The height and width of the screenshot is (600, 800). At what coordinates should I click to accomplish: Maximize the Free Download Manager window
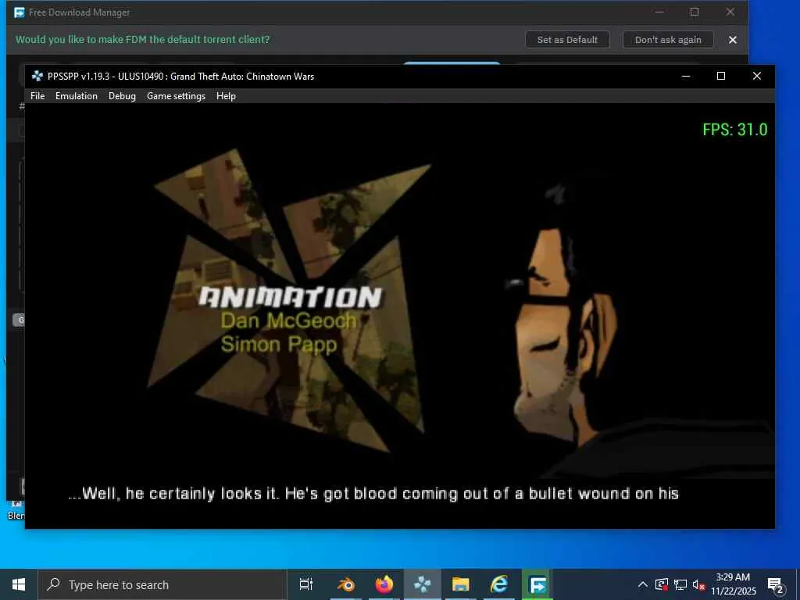click(x=695, y=12)
